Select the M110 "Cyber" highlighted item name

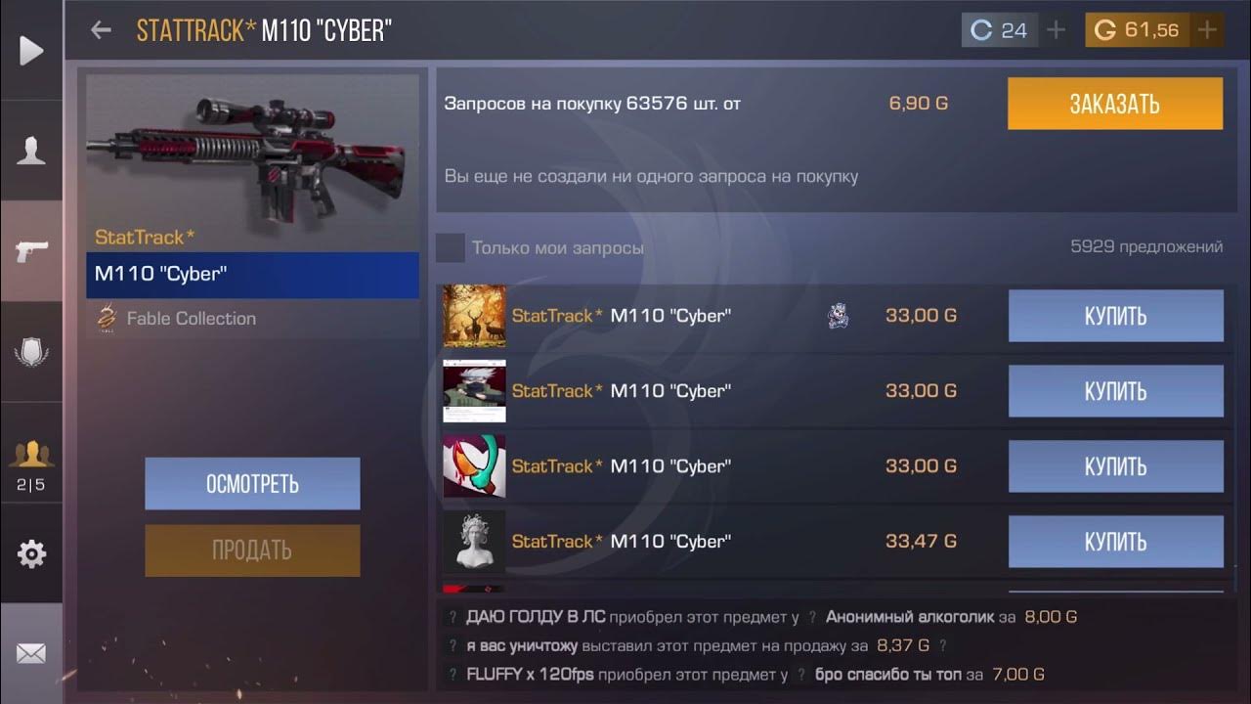click(252, 275)
